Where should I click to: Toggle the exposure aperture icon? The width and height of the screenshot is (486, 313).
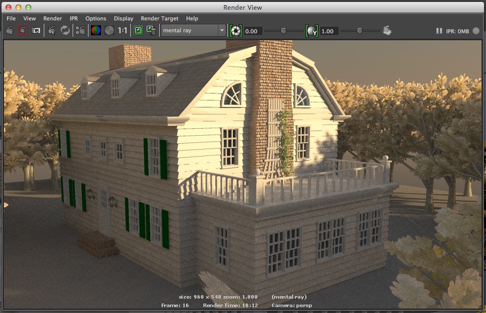click(236, 31)
